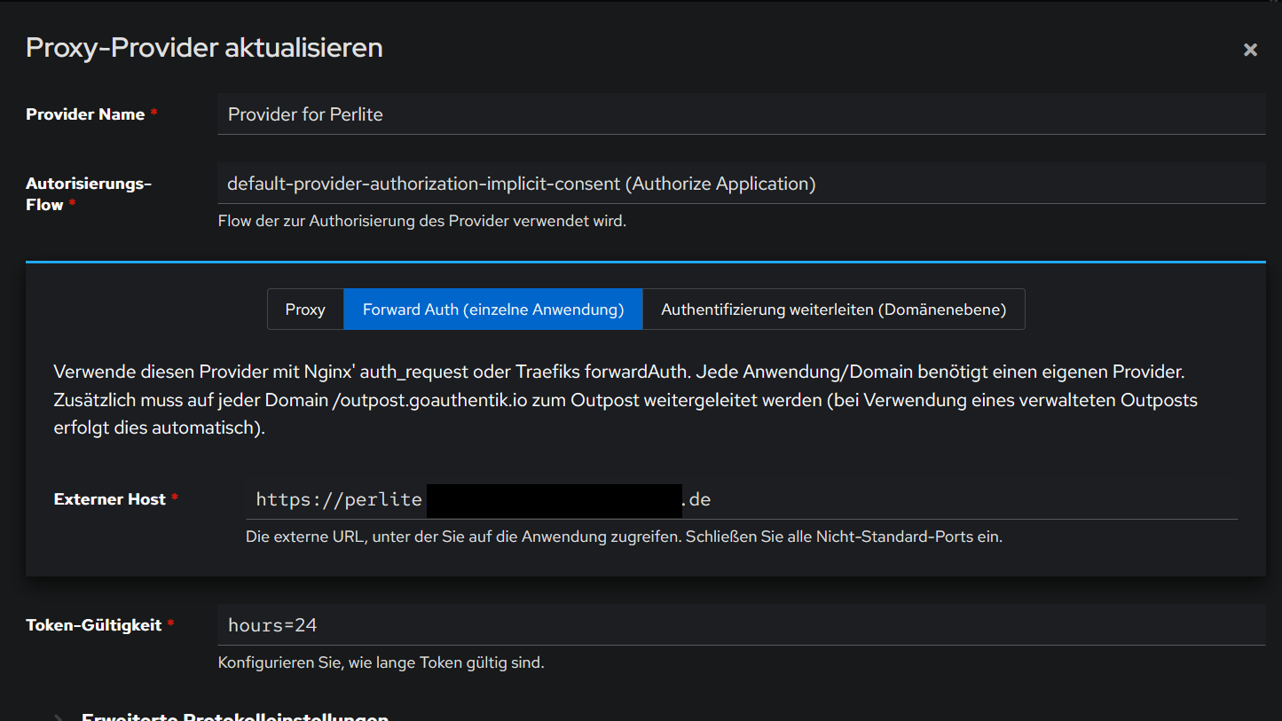
Task: Click the Provider Name input field
Action: point(740,114)
